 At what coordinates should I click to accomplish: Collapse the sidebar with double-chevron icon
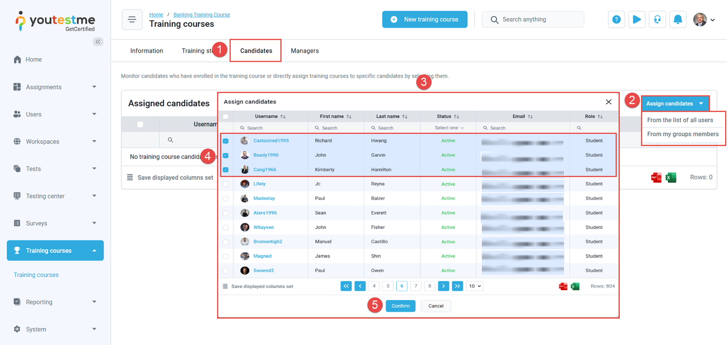pos(98,42)
